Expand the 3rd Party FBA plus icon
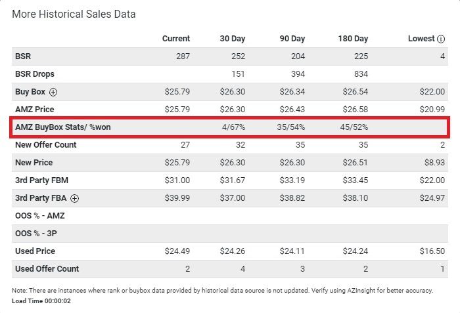 pyautogui.click(x=75, y=198)
